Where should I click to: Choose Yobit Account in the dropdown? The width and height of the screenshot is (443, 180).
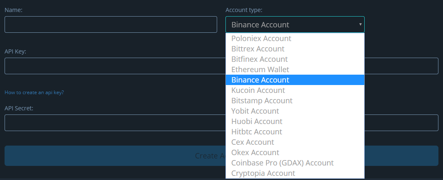pos(295,111)
